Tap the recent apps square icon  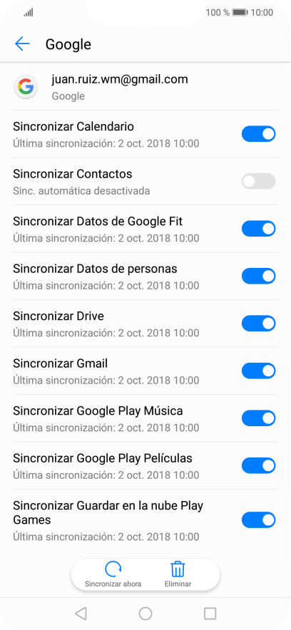pos(210,613)
